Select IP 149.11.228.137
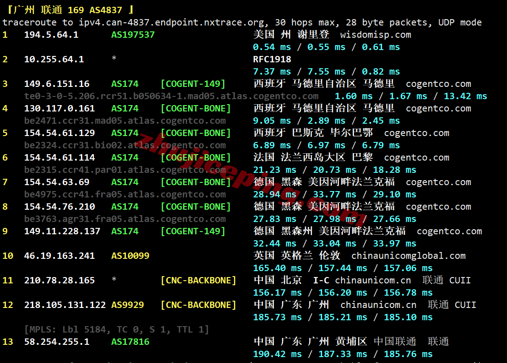The height and width of the screenshot is (363, 507). pyautogui.click(x=62, y=232)
